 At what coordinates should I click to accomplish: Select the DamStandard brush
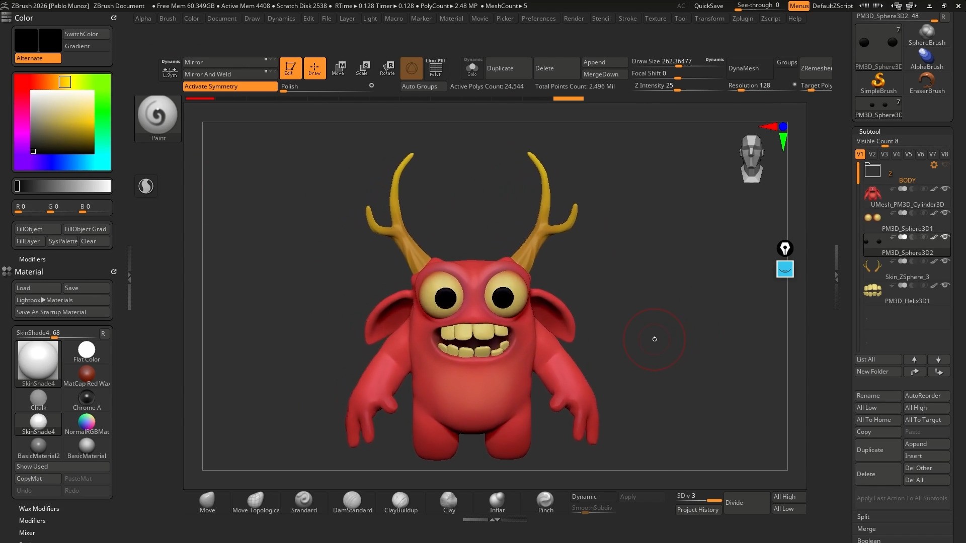coord(352,499)
